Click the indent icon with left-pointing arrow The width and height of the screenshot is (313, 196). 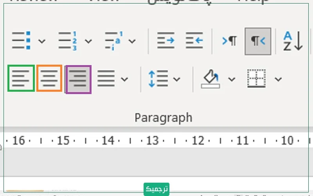pyautogui.click(x=194, y=40)
